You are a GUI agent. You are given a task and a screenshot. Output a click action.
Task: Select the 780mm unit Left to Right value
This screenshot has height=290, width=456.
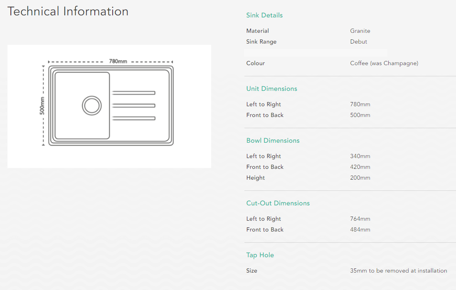click(x=360, y=105)
